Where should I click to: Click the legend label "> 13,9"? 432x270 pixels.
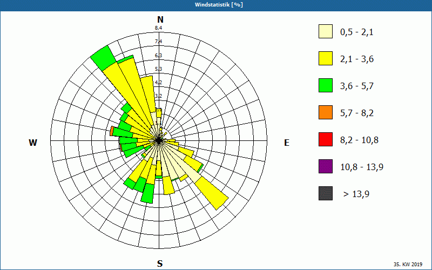[356, 194]
